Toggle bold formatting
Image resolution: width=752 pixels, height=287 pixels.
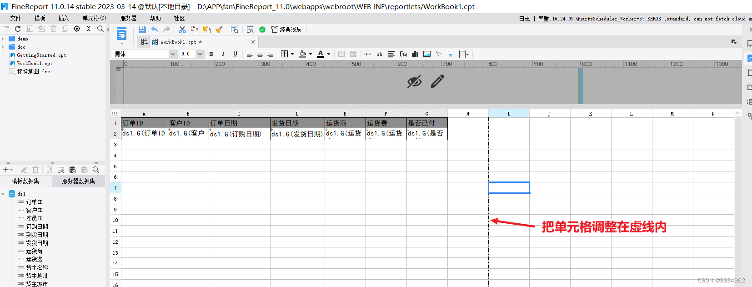pyautogui.click(x=211, y=54)
